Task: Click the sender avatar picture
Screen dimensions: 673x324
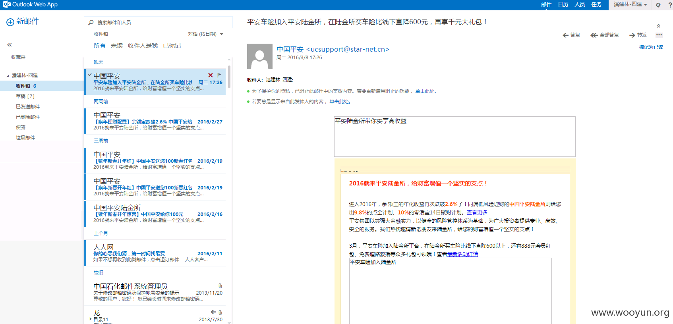Action: click(260, 56)
